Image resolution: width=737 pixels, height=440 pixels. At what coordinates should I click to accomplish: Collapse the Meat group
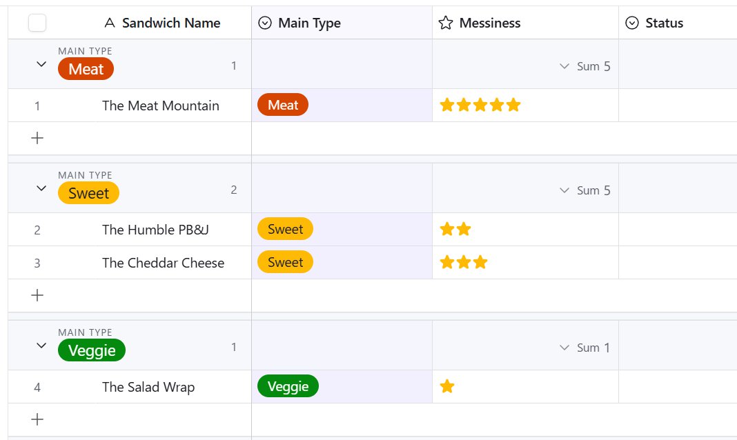click(x=41, y=64)
